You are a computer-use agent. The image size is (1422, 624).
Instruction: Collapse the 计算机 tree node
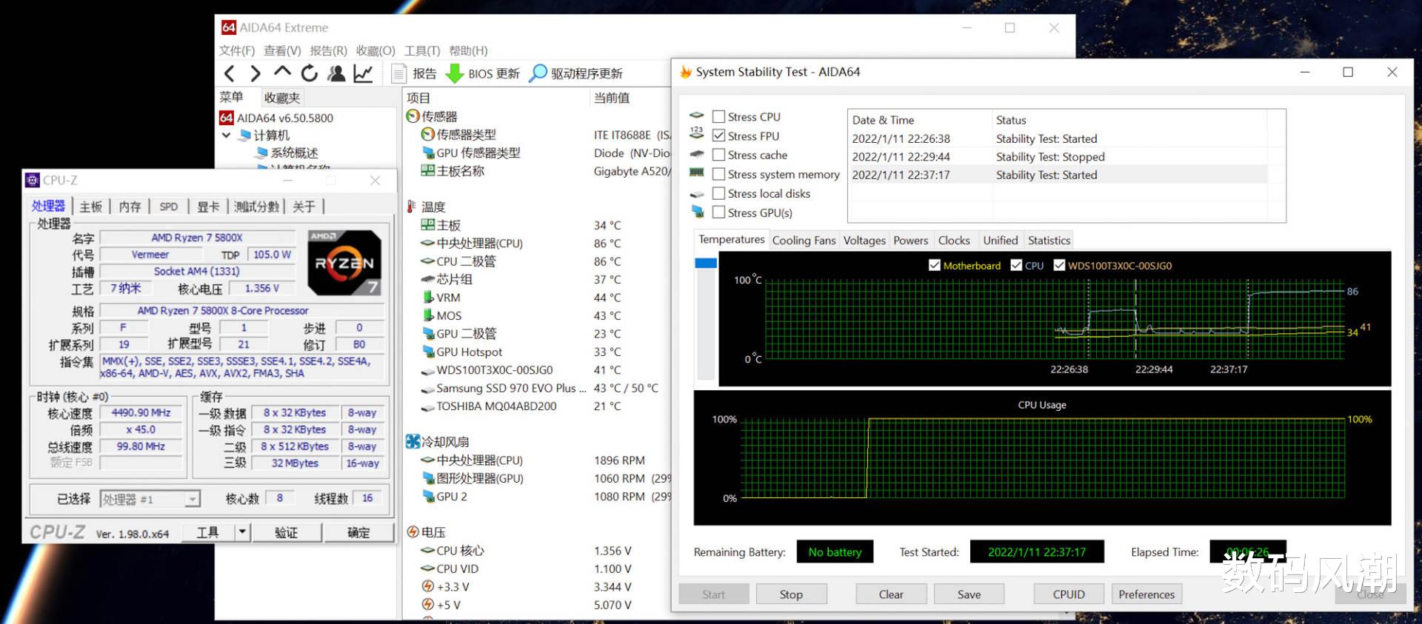(x=227, y=135)
